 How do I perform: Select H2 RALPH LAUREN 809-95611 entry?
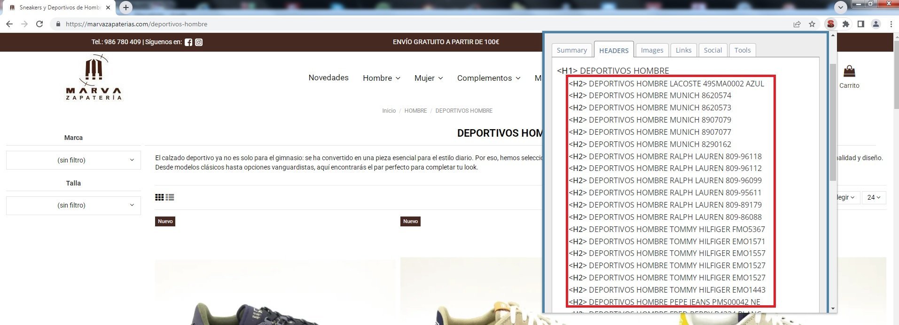coord(665,193)
